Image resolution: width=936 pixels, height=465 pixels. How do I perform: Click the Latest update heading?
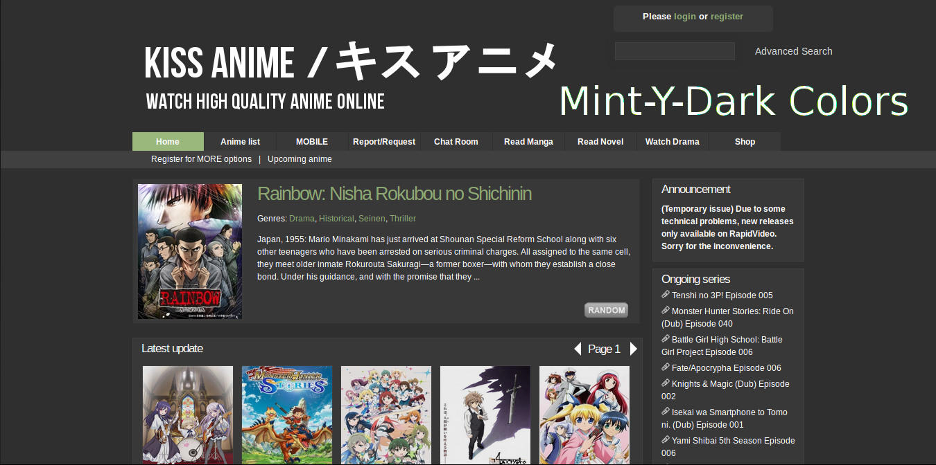173,349
